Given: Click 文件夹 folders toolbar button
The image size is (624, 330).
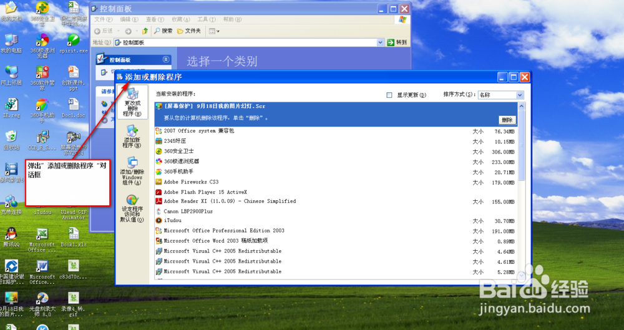Looking at the screenshot, I should (x=189, y=31).
